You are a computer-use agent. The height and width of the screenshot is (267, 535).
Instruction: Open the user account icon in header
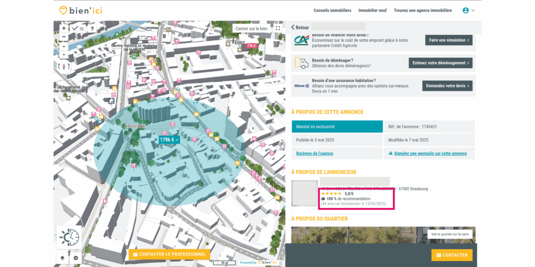pos(466,10)
